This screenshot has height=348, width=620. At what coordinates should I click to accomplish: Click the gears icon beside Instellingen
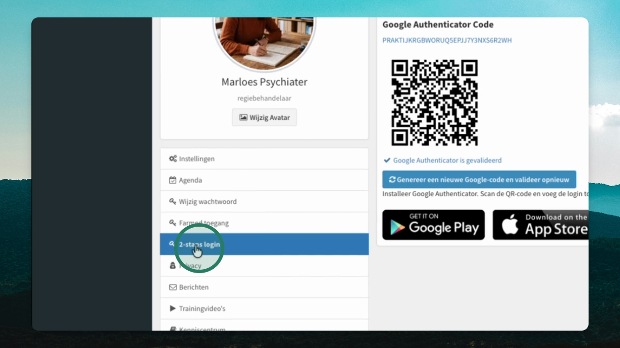click(173, 159)
